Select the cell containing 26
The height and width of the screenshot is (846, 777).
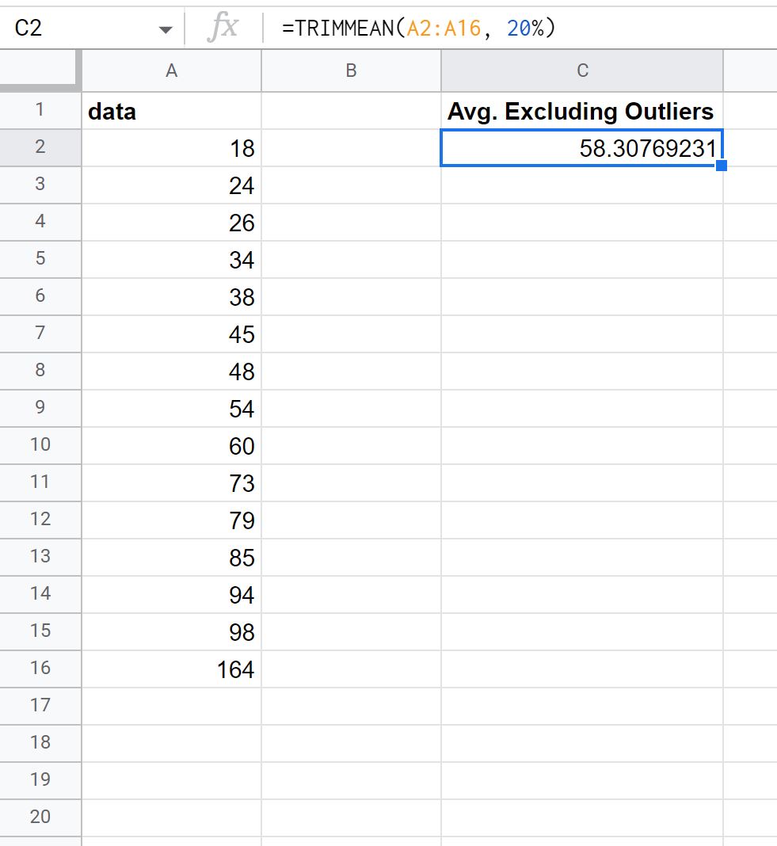pyautogui.click(x=172, y=223)
